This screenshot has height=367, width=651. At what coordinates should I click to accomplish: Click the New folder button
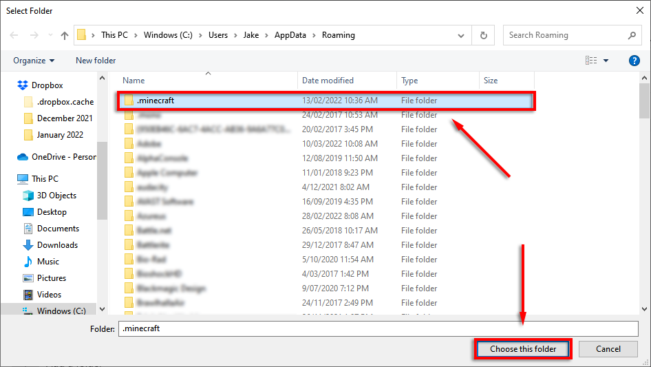tap(96, 61)
